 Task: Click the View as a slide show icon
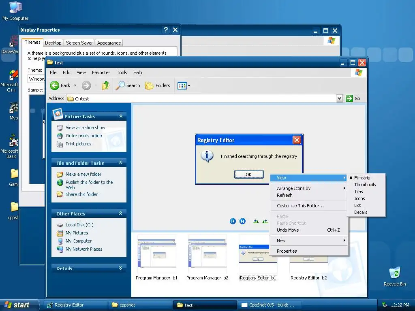(x=60, y=128)
